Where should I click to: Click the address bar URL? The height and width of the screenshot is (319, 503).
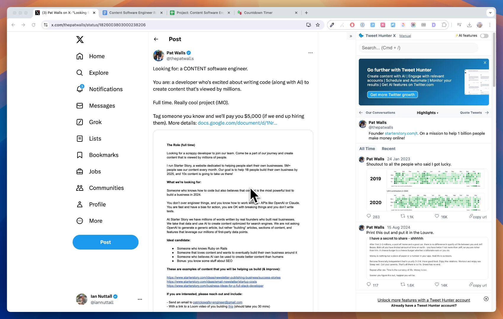99,25
